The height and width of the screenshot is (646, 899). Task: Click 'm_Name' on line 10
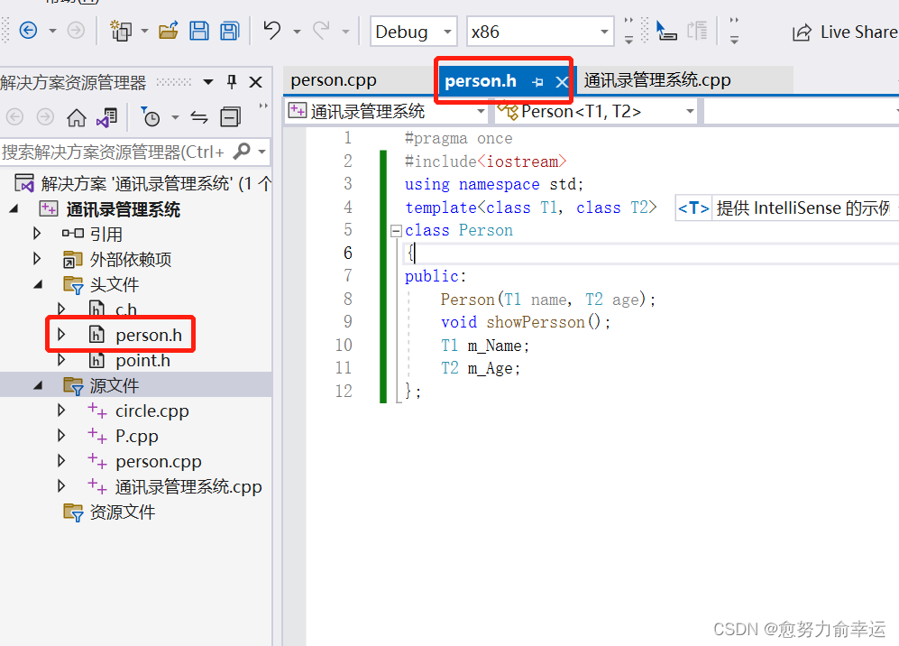pyautogui.click(x=495, y=346)
